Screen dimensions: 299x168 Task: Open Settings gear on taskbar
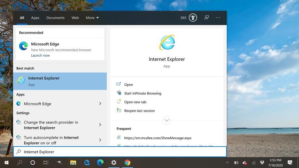click(114, 163)
